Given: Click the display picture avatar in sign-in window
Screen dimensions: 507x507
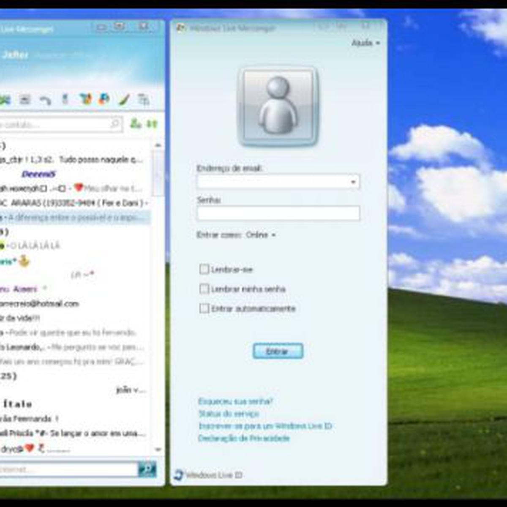Looking at the screenshot, I should pyautogui.click(x=278, y=106).
